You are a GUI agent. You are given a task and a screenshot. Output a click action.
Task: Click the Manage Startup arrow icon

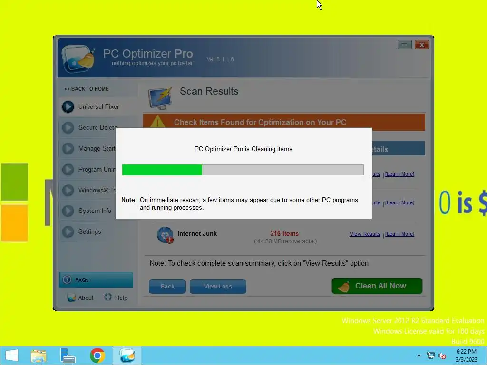click(x=68, y=148)
